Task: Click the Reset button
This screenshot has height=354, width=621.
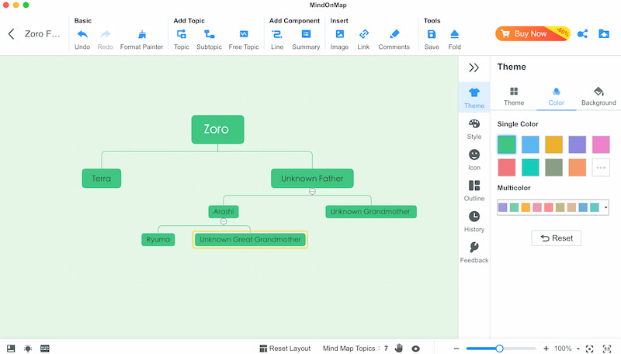Action: click(556, 238)
